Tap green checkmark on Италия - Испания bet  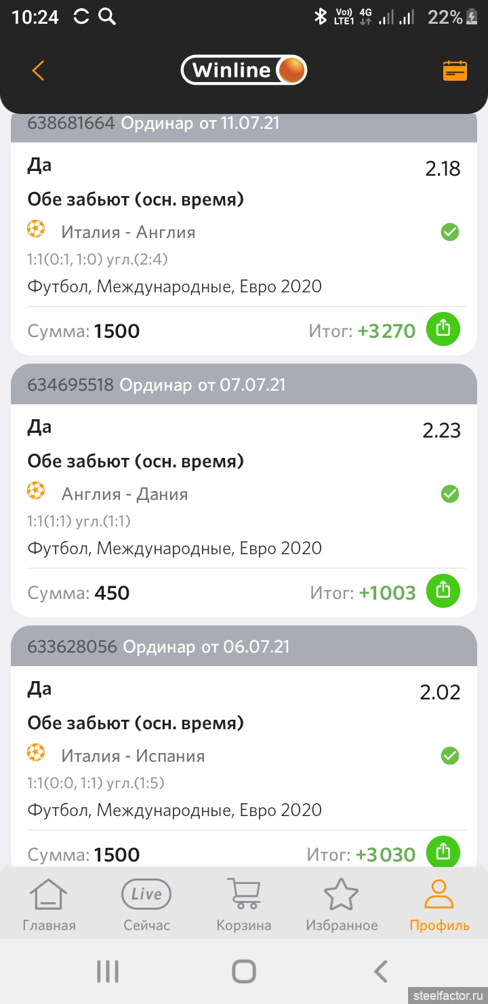[450, 755]
